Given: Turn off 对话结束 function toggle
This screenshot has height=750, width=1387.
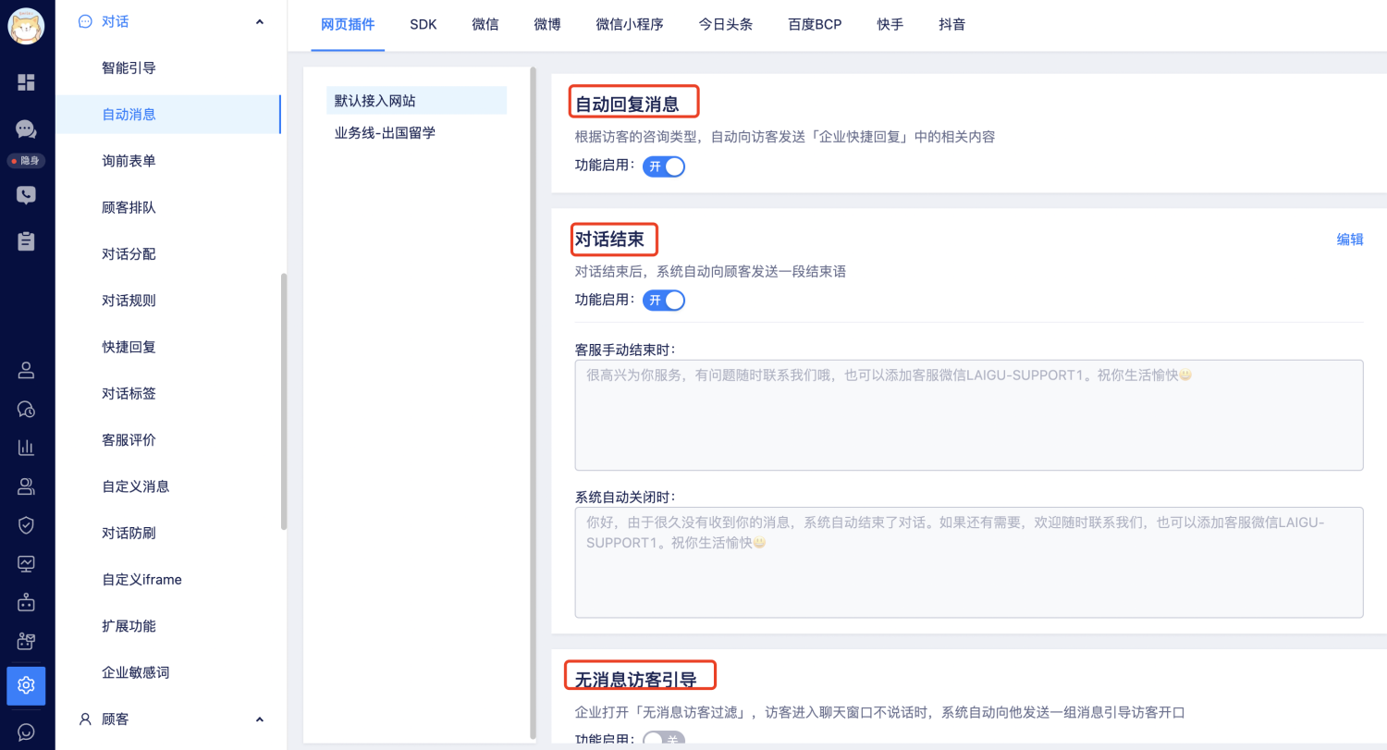Looking at the screenshot, I should click(664, 300).
